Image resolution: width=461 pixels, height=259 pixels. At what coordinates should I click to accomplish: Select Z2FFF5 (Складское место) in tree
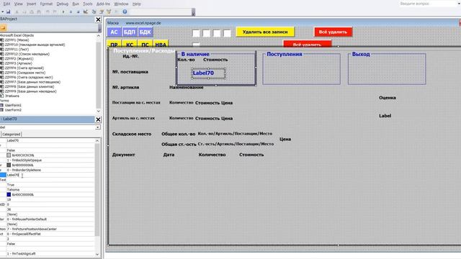click(25, 73)
